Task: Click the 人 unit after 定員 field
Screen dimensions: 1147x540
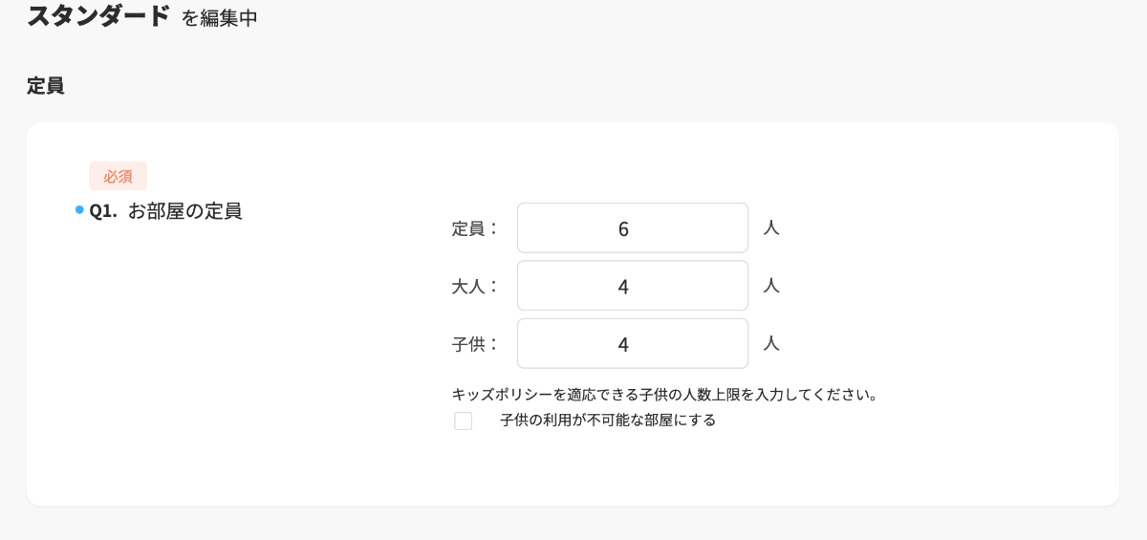Action: 771,228
